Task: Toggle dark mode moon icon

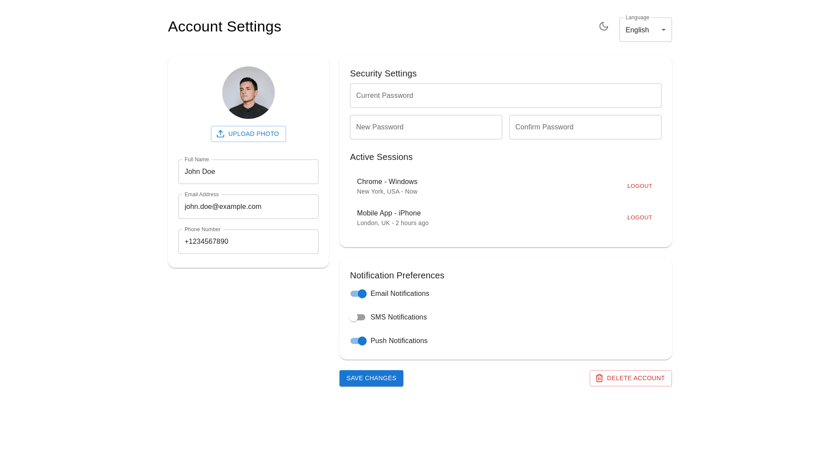Action: pos(604,26)
